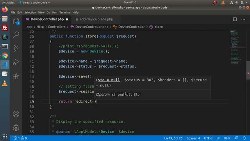Open the text editor from the dock

point(5,74)
